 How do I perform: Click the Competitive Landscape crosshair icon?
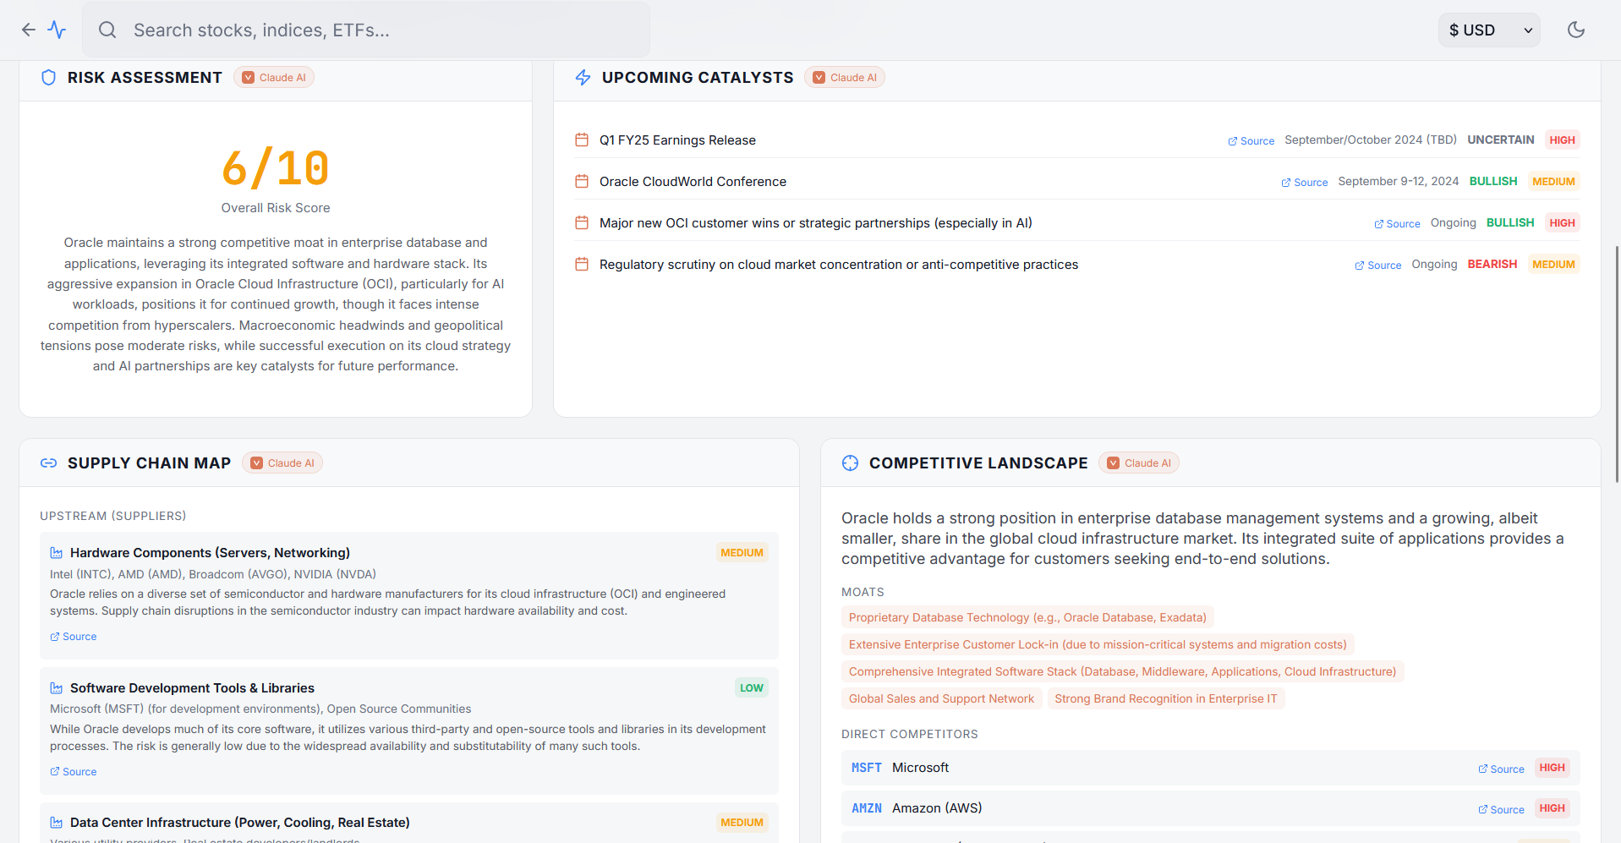pos(851,463)
